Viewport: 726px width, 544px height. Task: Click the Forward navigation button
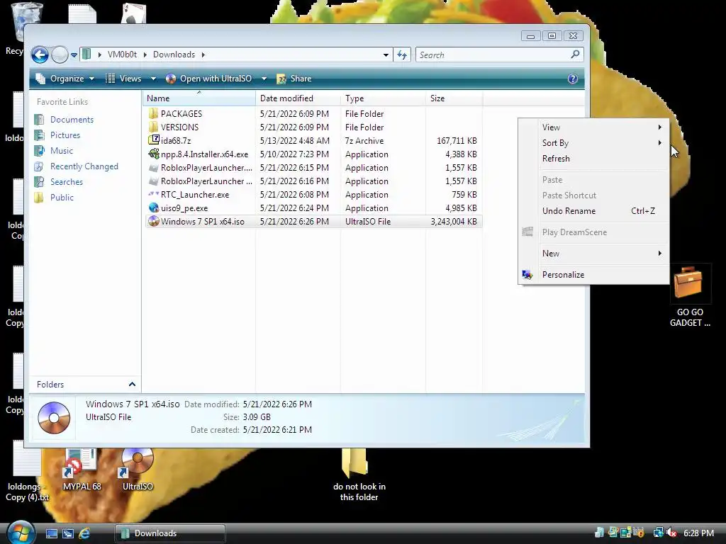coord(60,55)
